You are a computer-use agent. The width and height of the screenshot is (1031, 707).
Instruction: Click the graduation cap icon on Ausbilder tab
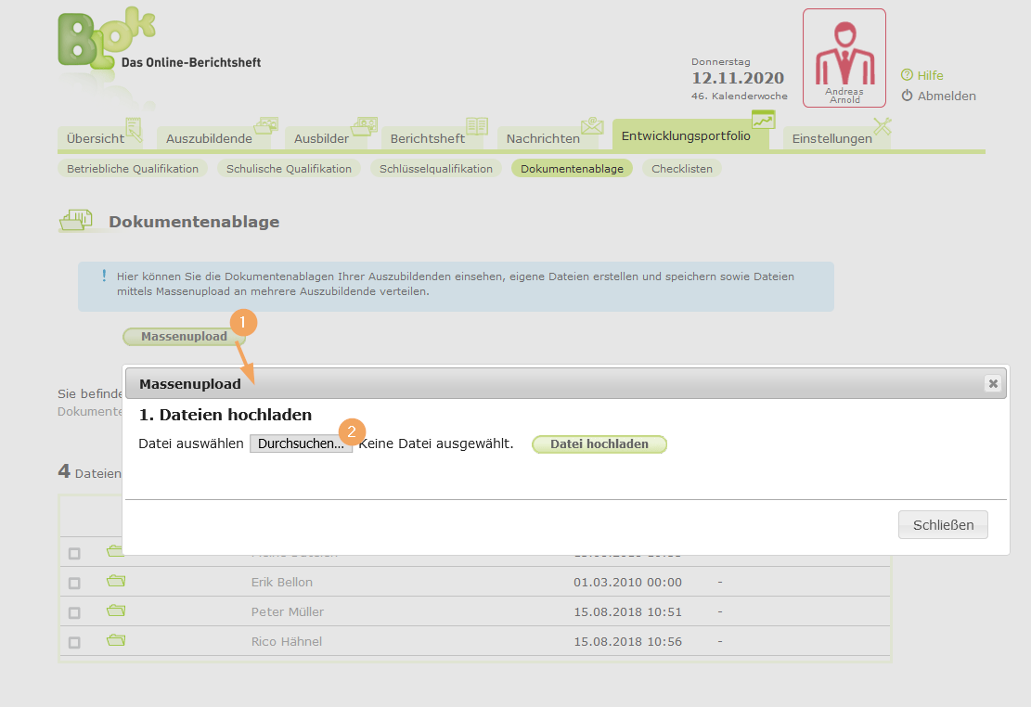coord(364,123)
